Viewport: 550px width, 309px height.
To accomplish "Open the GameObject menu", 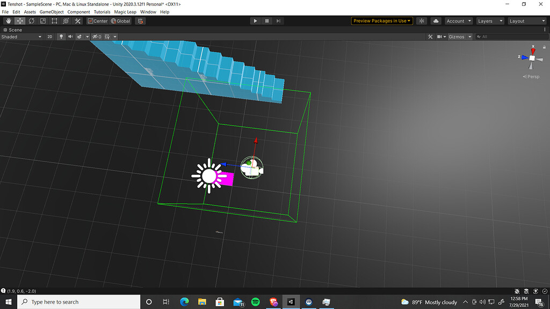I will tap(52, 11).
